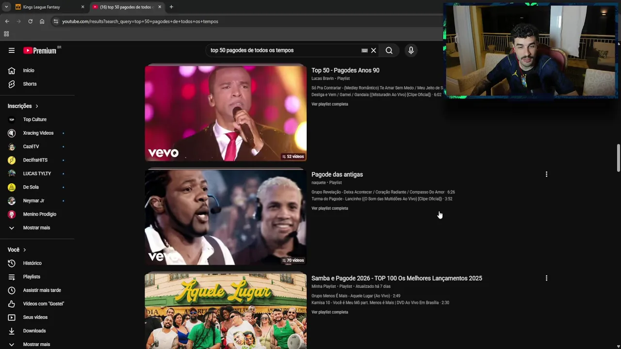The height and width of the screenshot is (349, 621).
Task: Expand Você section chevron
Action: click(24, 250)
